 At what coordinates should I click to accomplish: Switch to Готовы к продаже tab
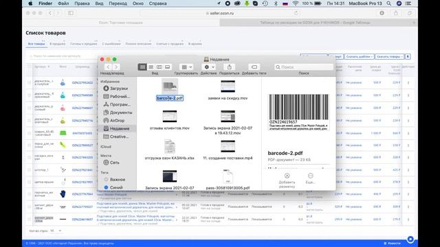click(84, 44)
